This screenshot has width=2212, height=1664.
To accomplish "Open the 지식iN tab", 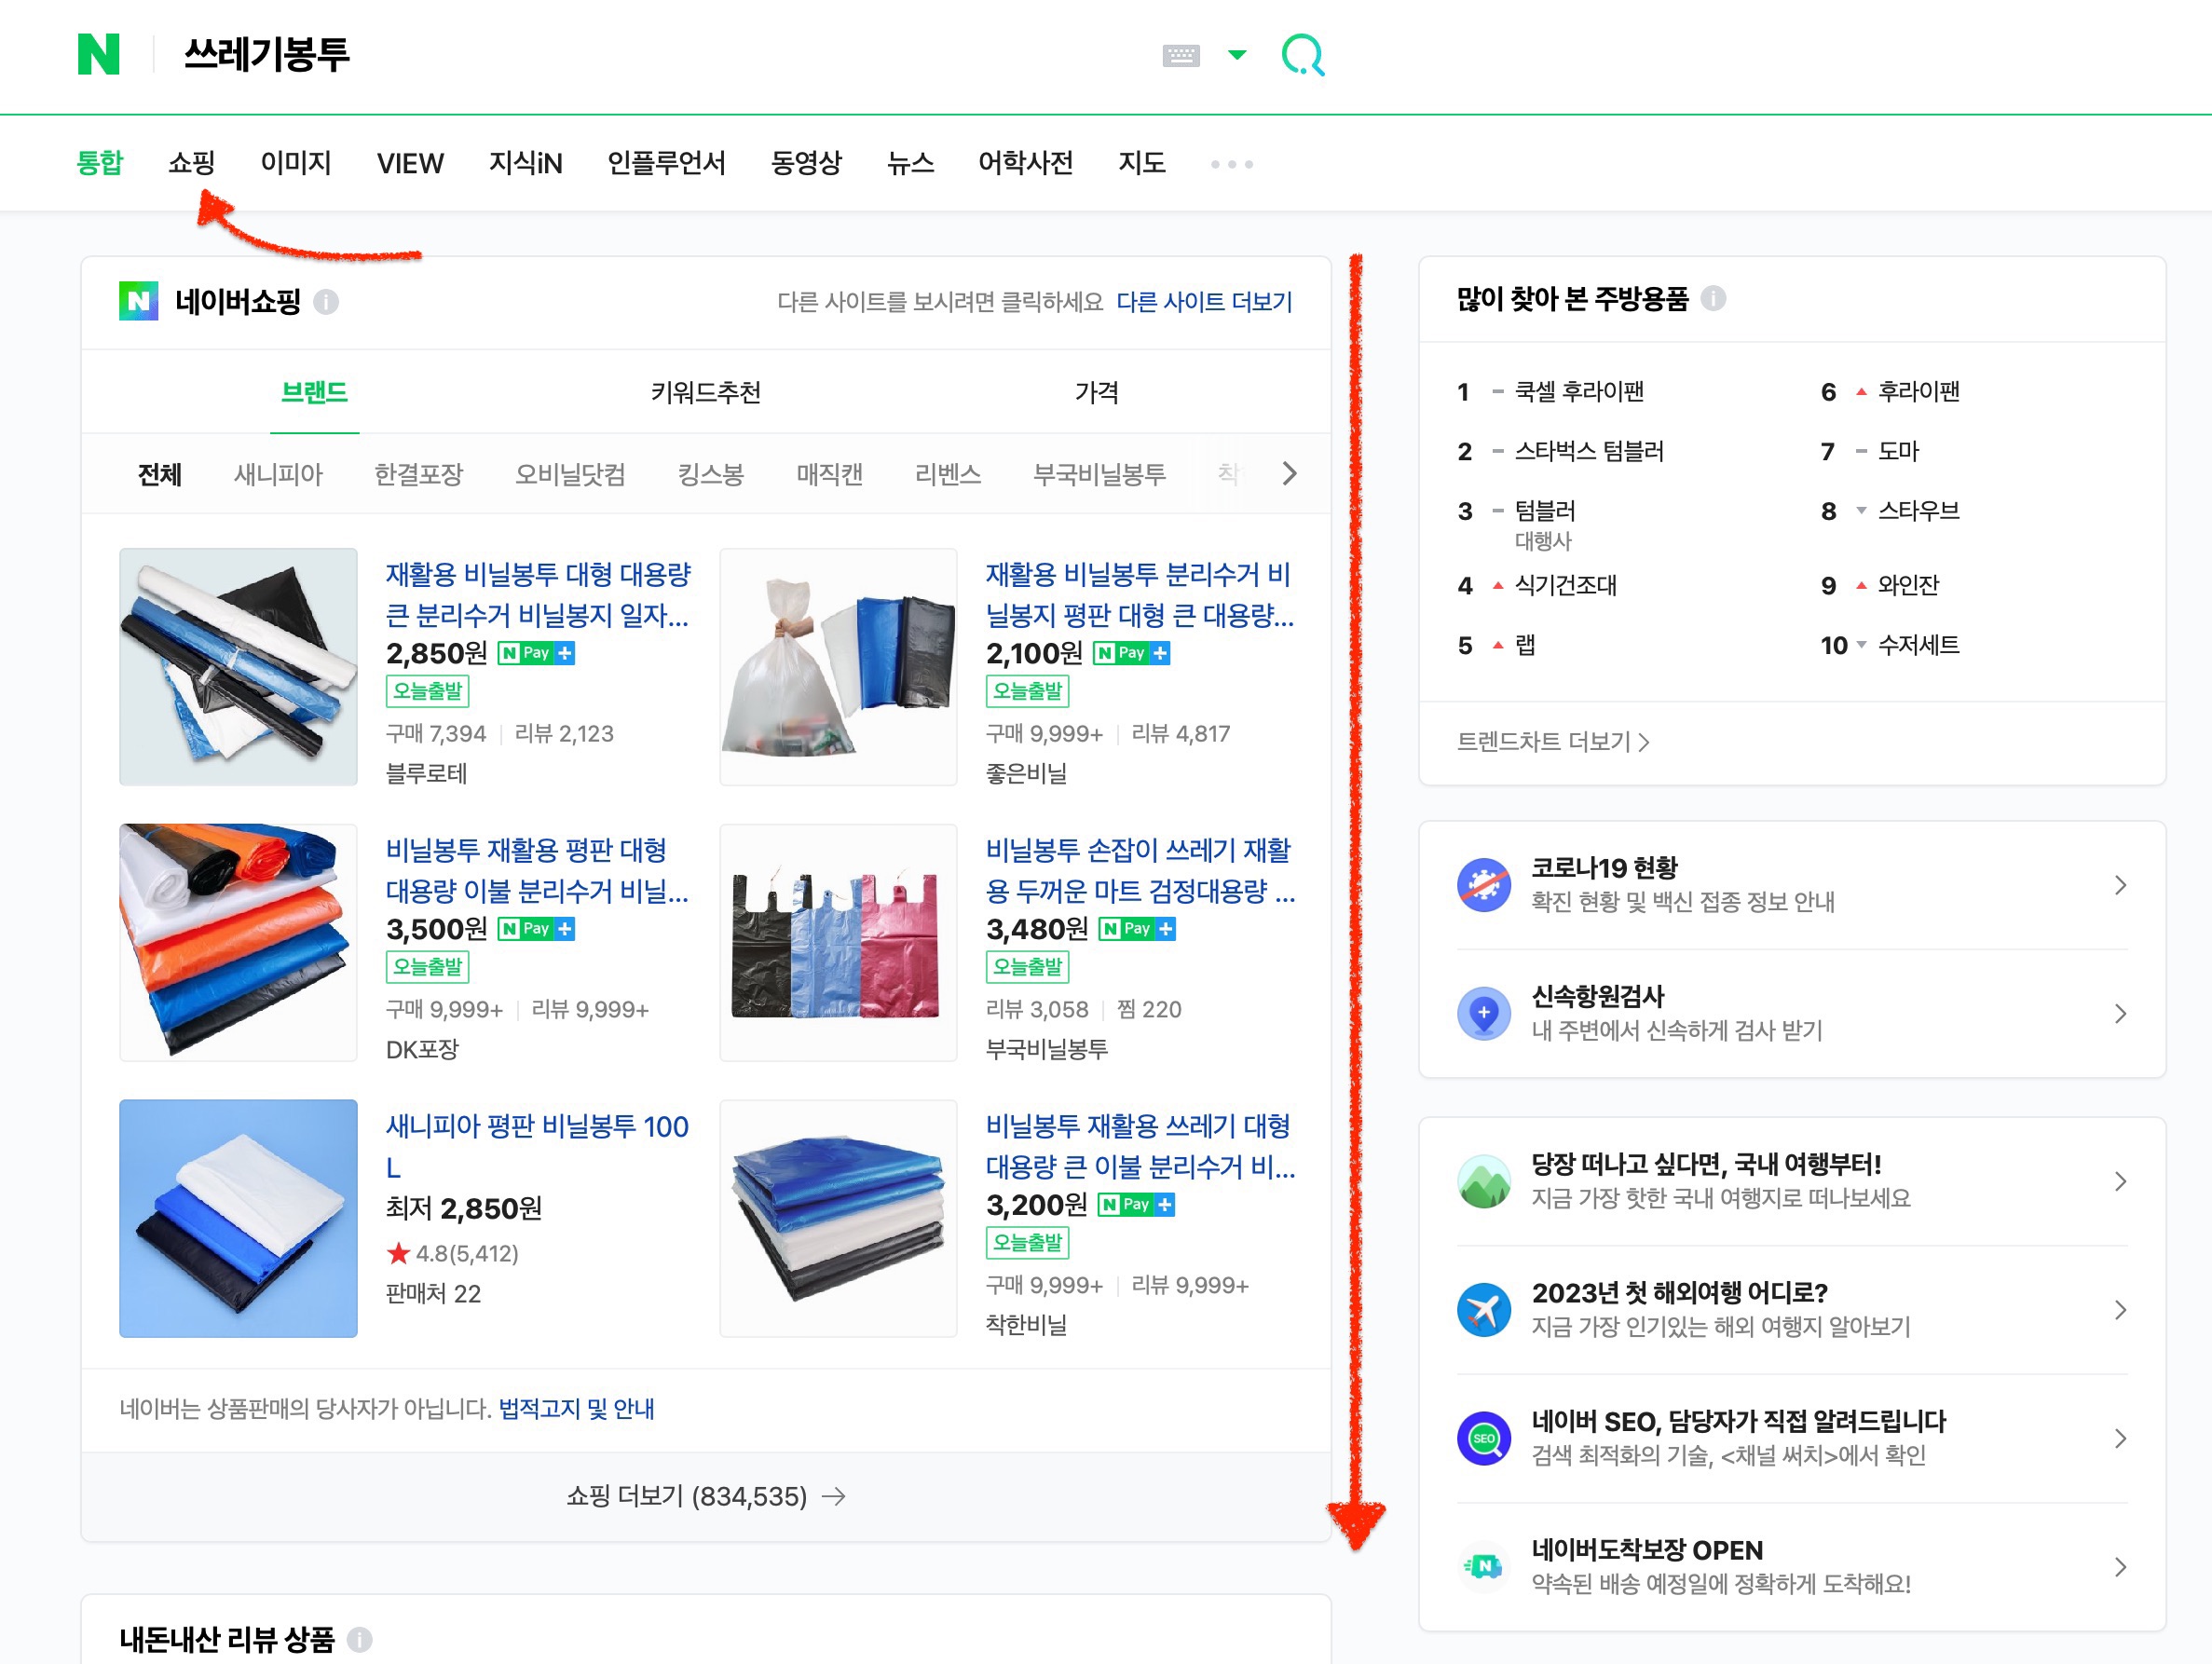I will (526, 163).
